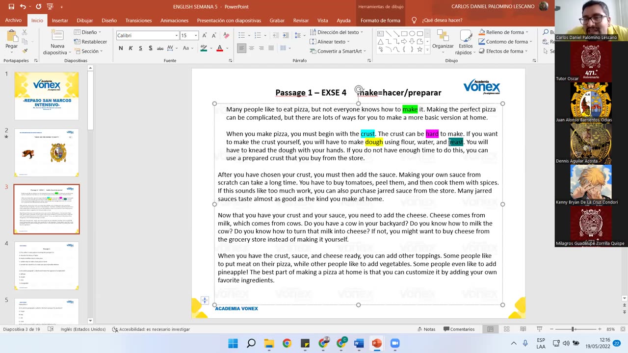Toggle bold N formatting

point(121,48)
